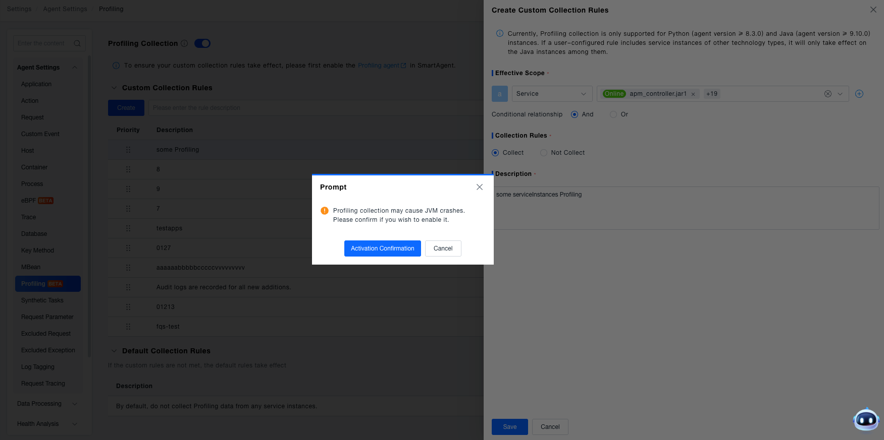Image resolution: width=884 pixels, height=440 pixels.
Task: Close the Prompt dialog with X
Action: pos(480,187)
